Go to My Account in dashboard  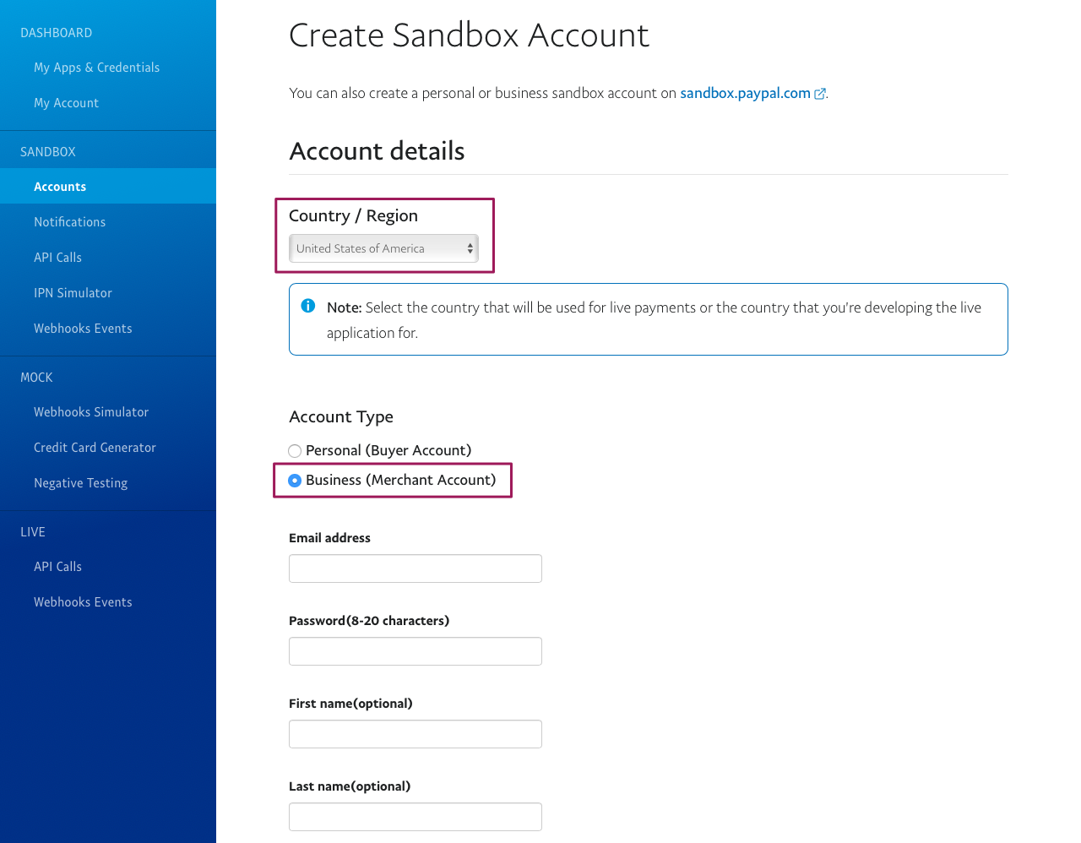[66, 103]
